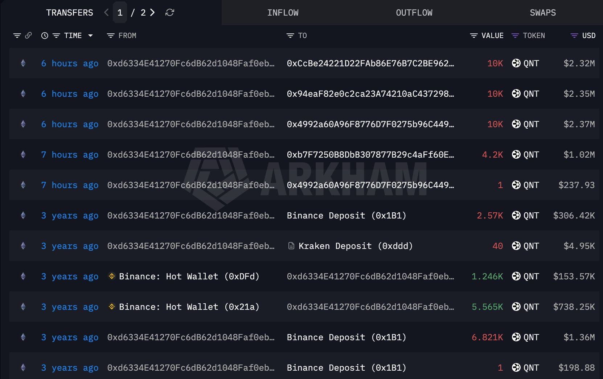Click the clock icon beside TIME
This screenshot has height=379, width=603.
(45, 36)
